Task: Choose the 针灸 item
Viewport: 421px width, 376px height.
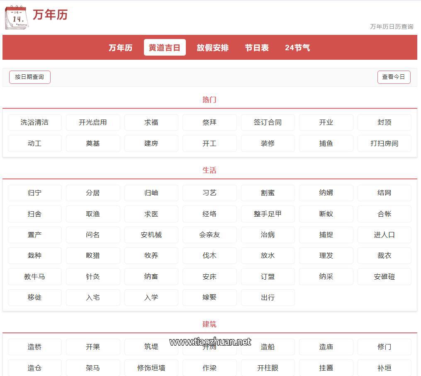Action: click(x=93, y=277)
